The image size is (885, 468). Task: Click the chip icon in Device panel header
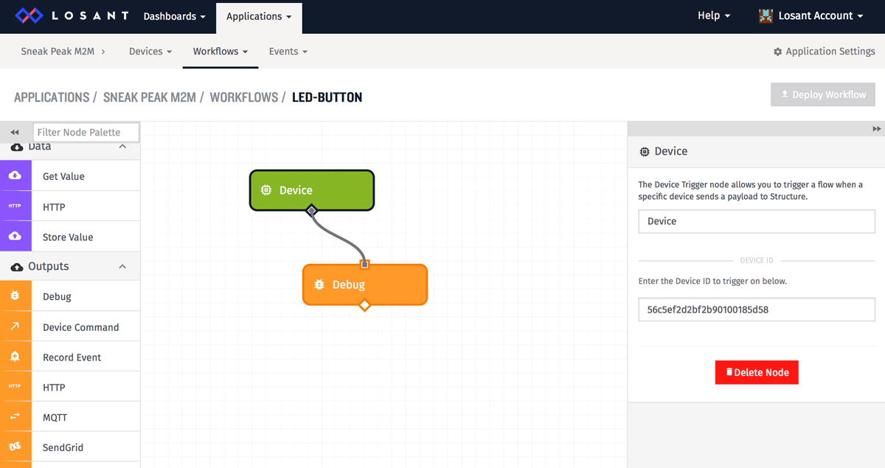tap(645, 151)
